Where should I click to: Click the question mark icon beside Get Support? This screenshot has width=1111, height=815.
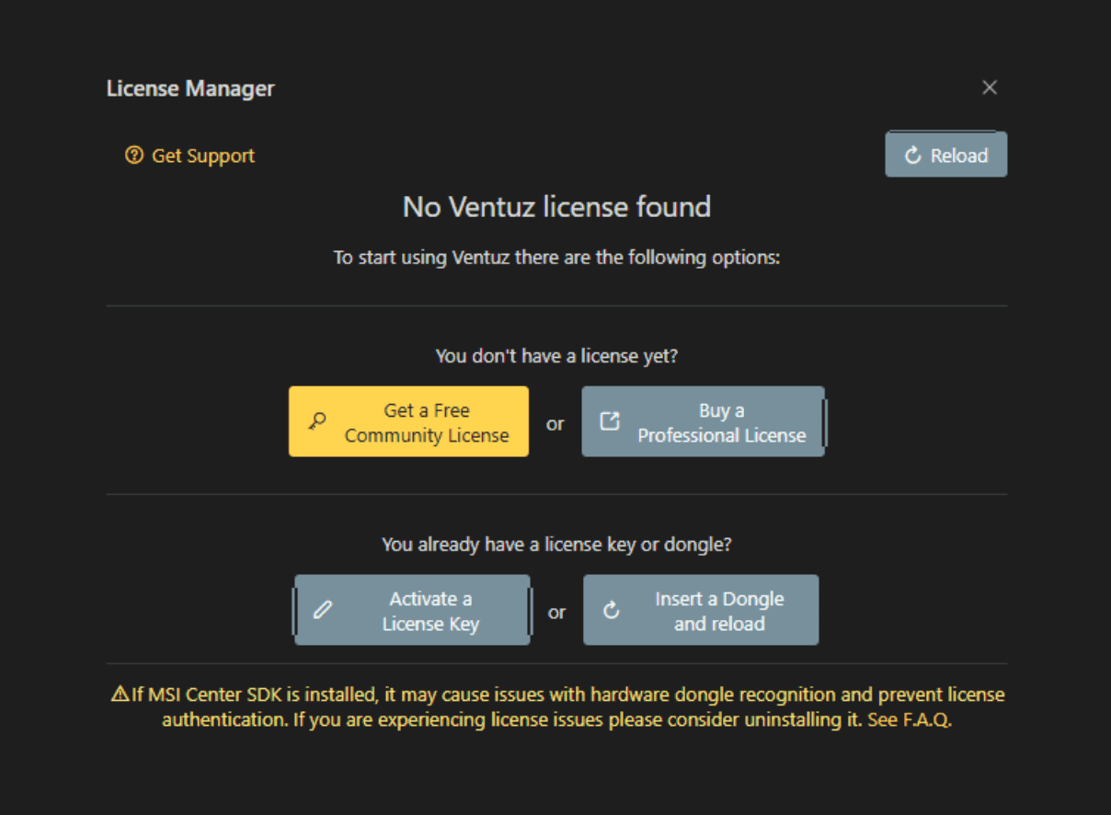pos(134,155)
